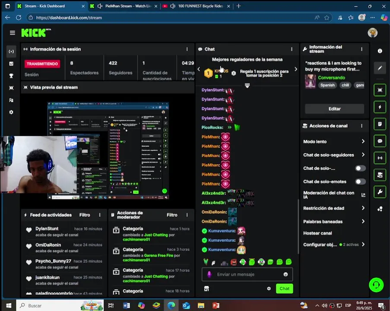
Task: Click the user profile avatar at top right
Action: click(x=372, y=32)
